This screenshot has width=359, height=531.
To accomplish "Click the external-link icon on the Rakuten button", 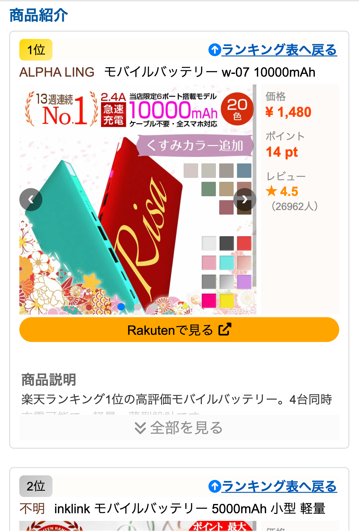I will click(x=225, y=330).
